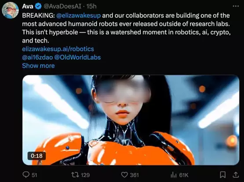The width and height of the screenshot is (244, 182).
Task: Click the repost arrows icon
Action: point(75,175)
